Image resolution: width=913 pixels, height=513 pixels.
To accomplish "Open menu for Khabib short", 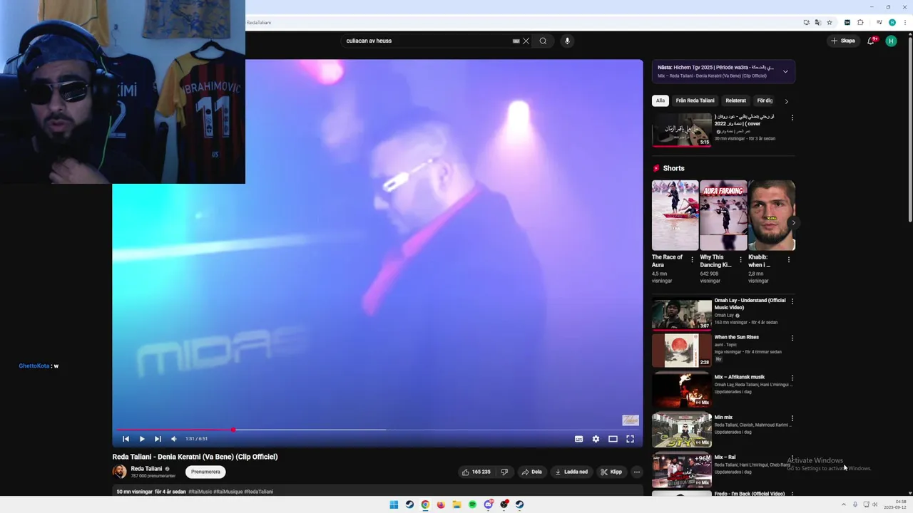I will 788,260.
